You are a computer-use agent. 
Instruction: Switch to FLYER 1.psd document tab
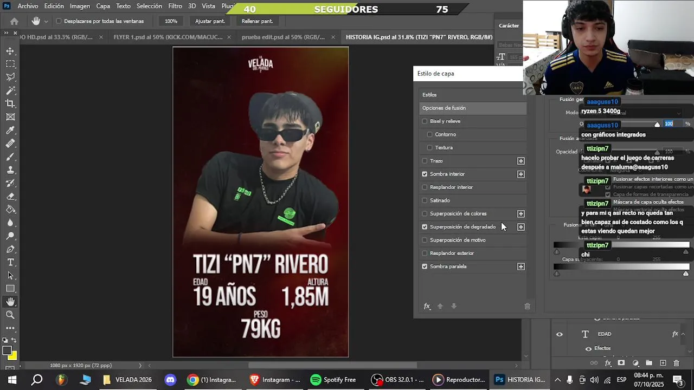168,37
